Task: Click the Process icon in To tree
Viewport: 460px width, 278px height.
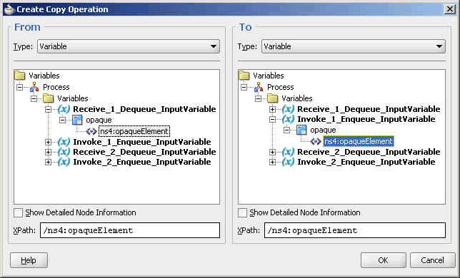Action: pos(259,87)
